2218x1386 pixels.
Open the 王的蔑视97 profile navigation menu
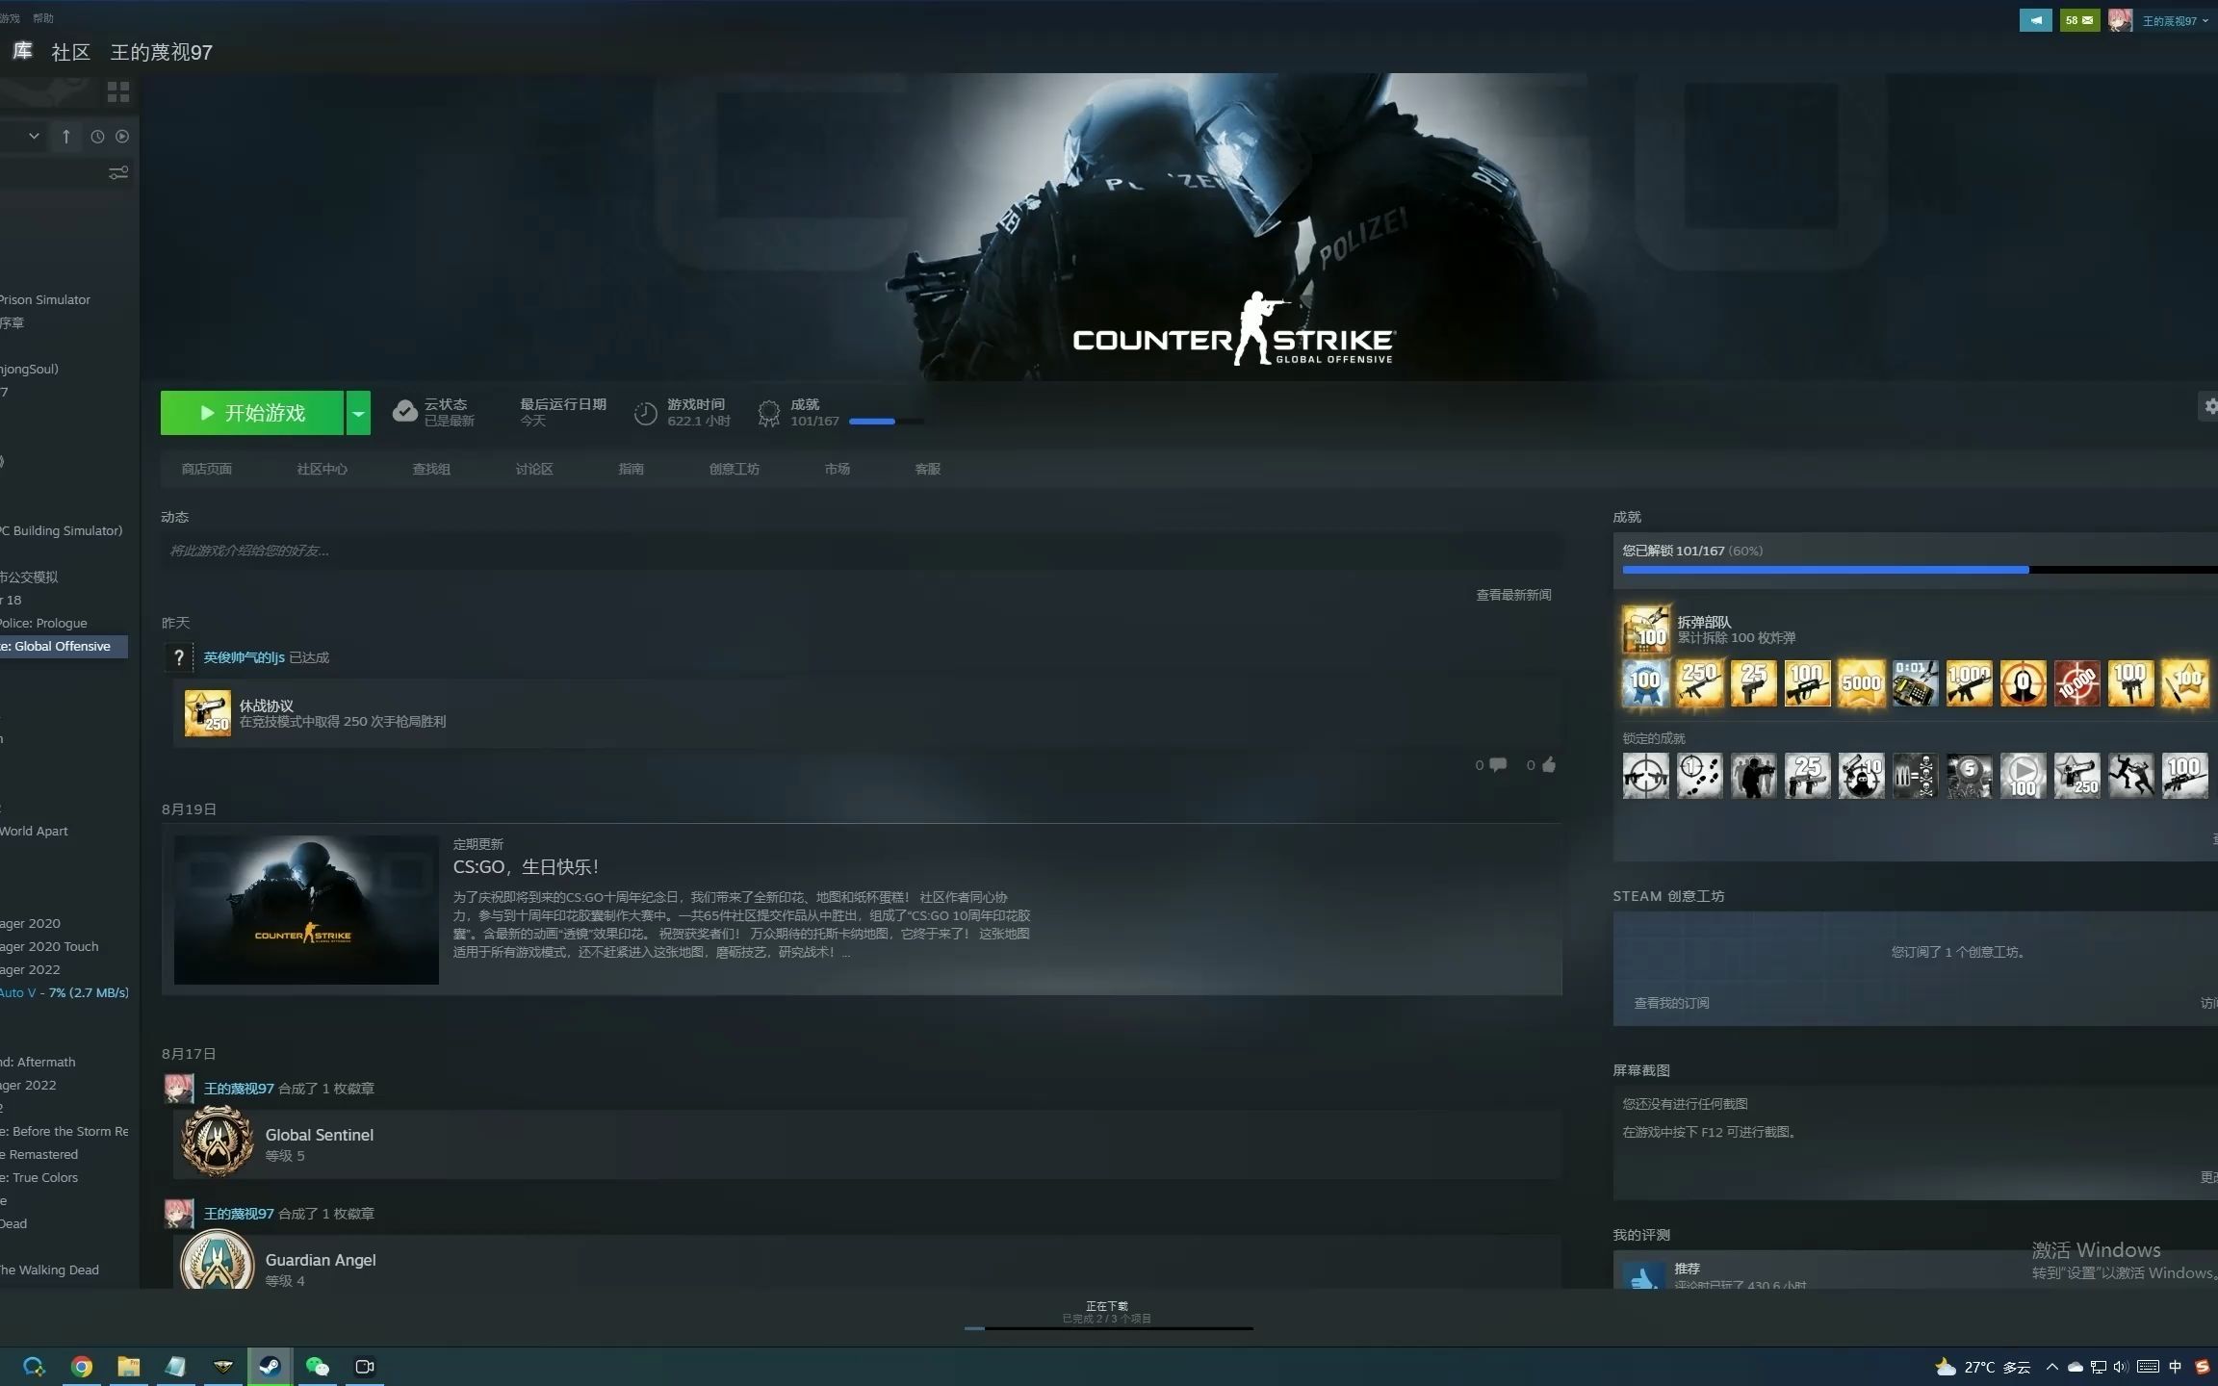pyautogui.click(x=161, y=52)
